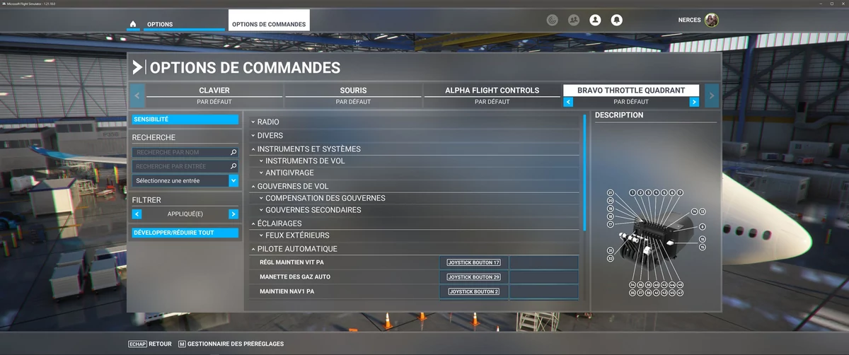
Task: Expand the ANTIGIVRAGE subsection
Action: tap(419, 173)
